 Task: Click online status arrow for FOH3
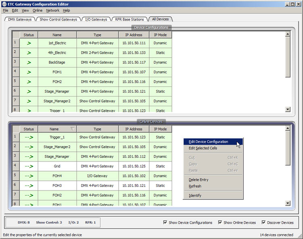pyautogui.click(x=29, y=186)
